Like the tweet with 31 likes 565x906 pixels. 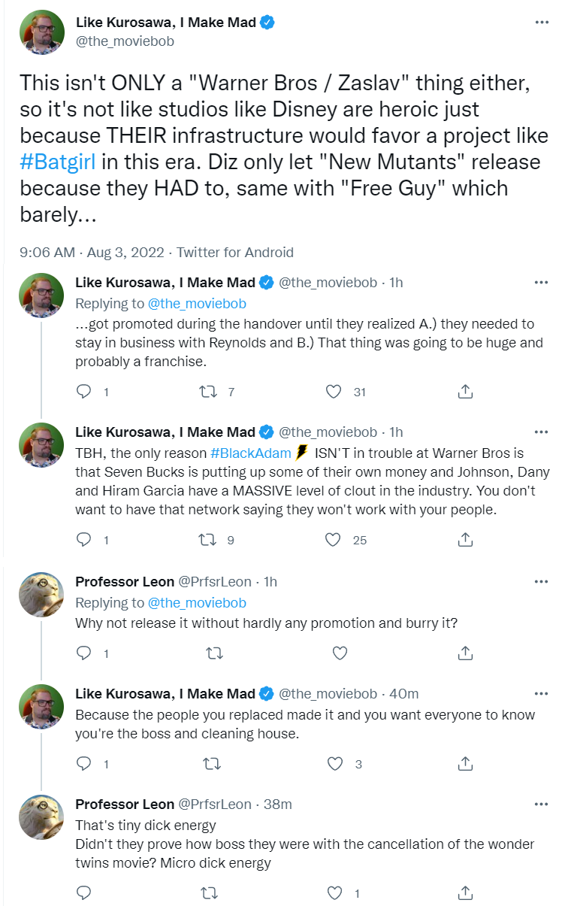pos(335,391)
